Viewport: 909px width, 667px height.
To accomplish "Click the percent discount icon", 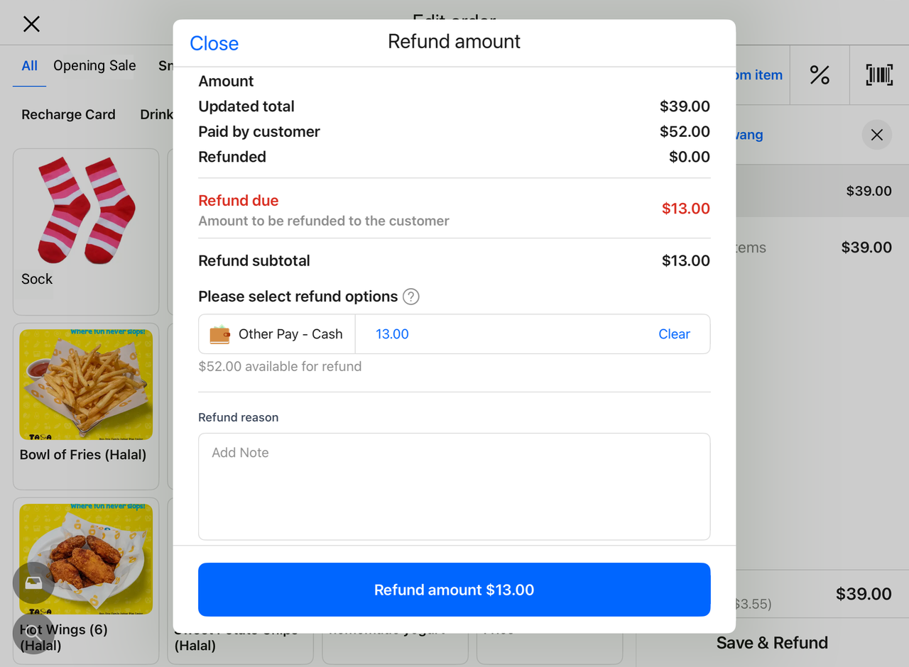I will coord(820,75).
